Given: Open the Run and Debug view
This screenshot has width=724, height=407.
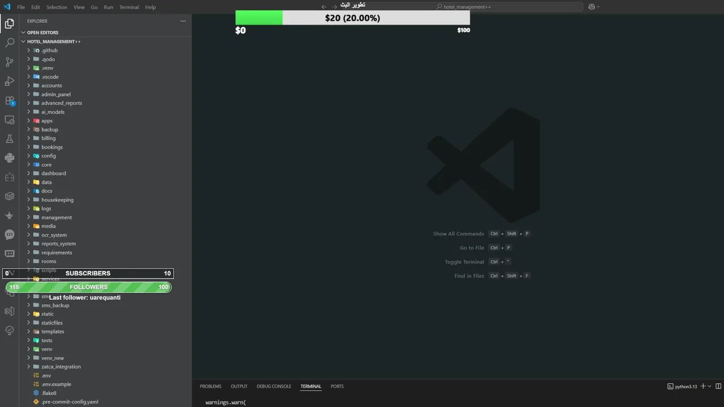Looking at the screenshot, I should tap(10, 81).
